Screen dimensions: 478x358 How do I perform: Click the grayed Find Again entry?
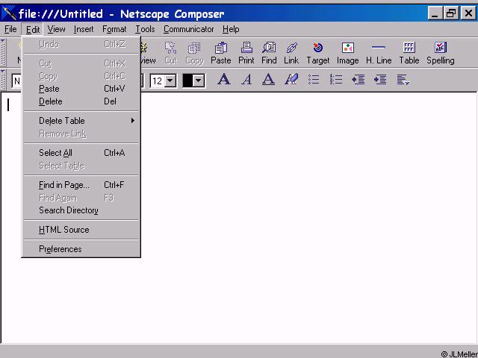(81, 198)
